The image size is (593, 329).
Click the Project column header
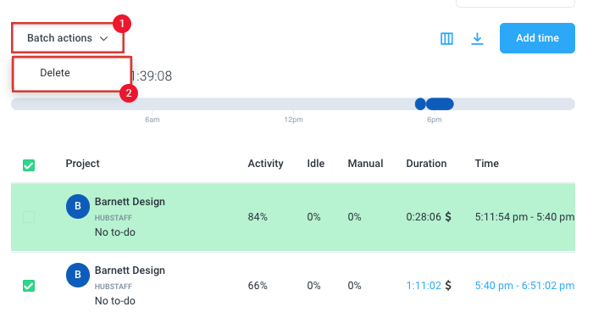tap(82, 164)
